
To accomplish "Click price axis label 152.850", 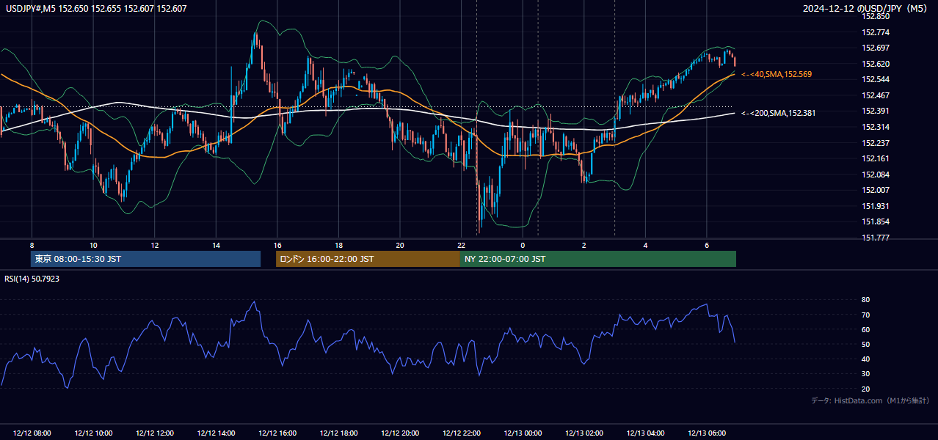I will 876,16.
